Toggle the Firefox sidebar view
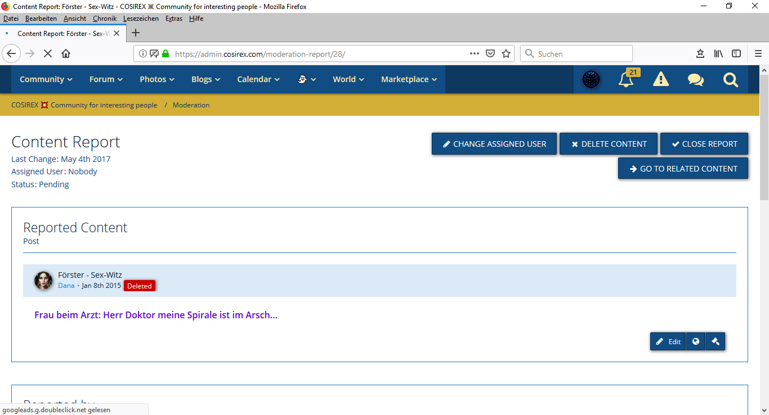The width and height of the screenshot is (769, 415). [736, 54]
